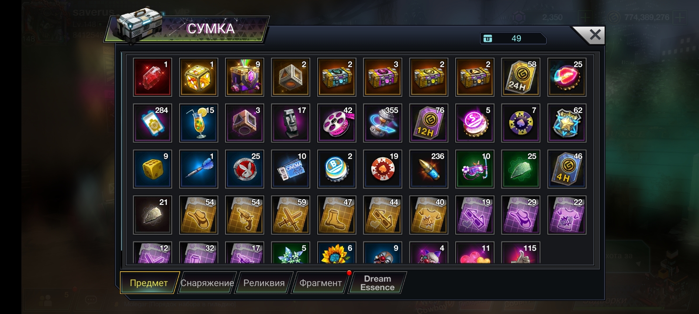The image size is (699, 314).
Task: Tap the 24H gold speedup card
Action: tap(521, 77)
